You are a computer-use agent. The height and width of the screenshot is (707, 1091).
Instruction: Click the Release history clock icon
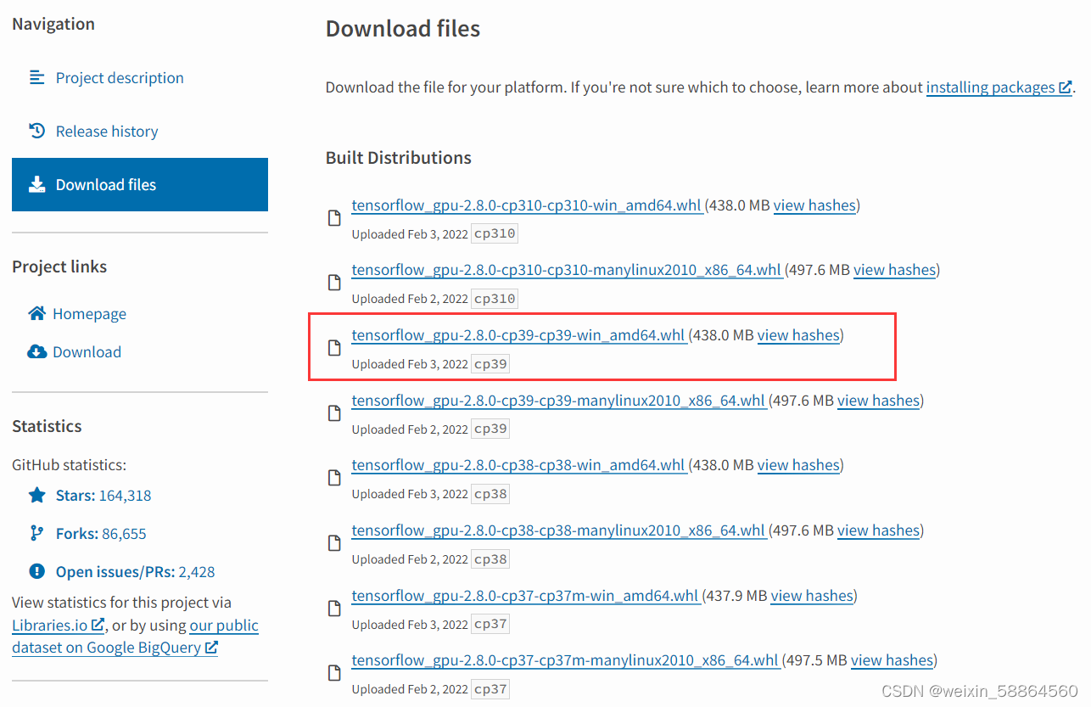point(36,131)
